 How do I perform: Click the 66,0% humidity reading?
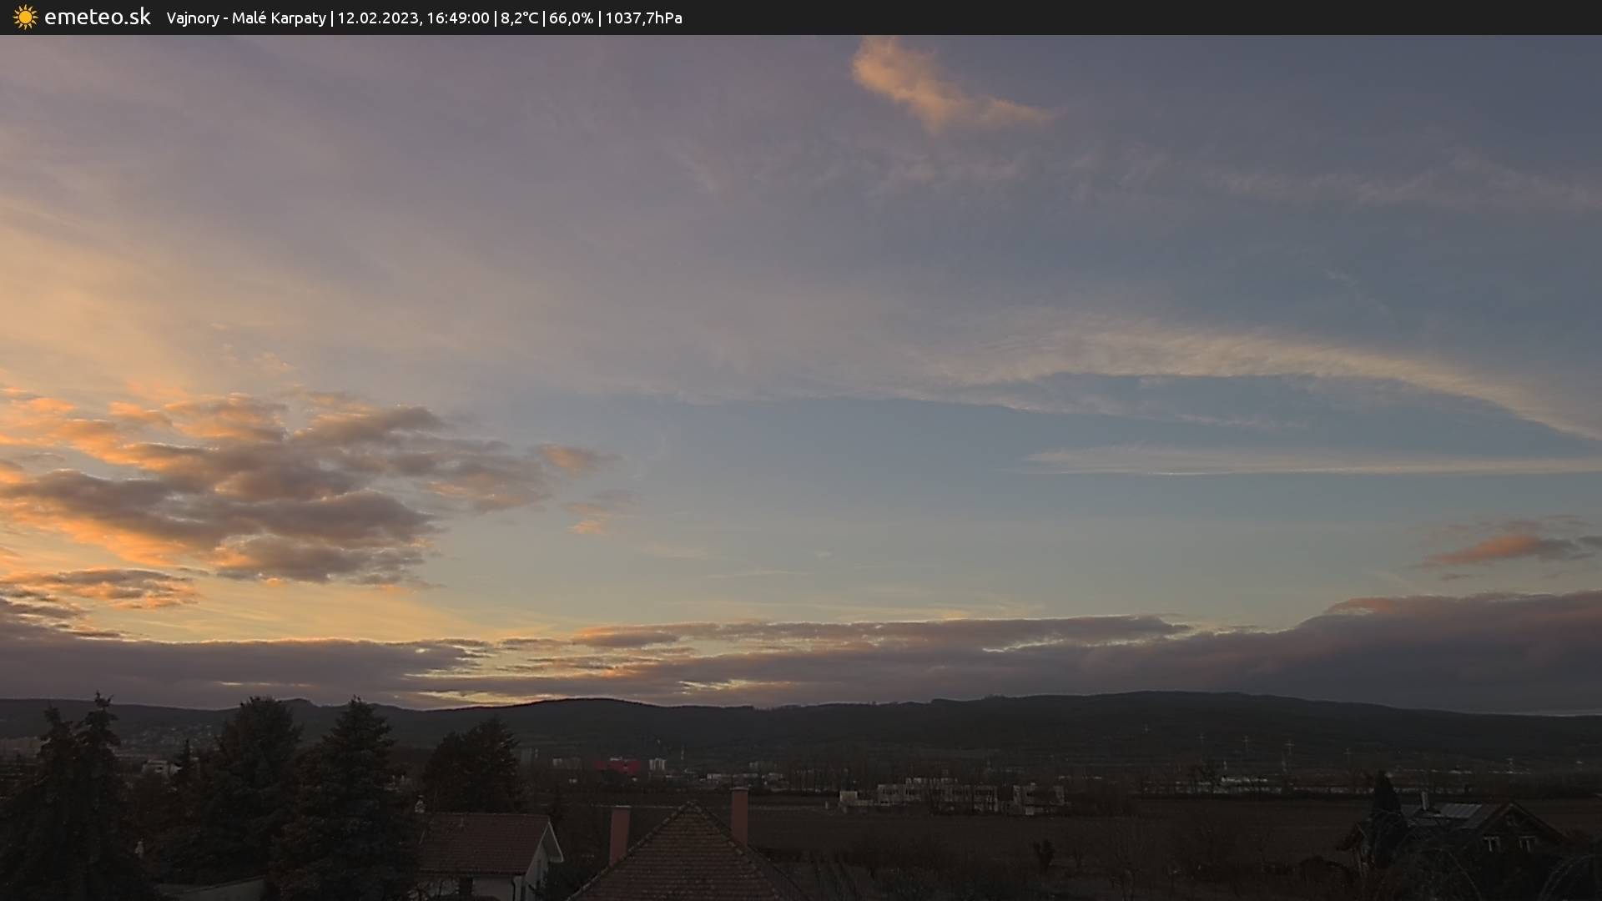point(571,18)
